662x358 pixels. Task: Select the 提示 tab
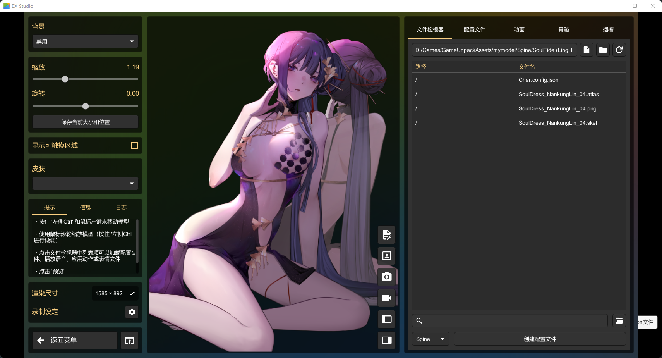[50, 208]
